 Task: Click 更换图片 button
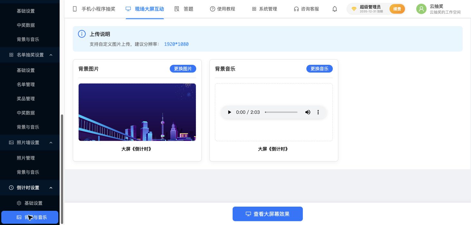tap(183, 69)
